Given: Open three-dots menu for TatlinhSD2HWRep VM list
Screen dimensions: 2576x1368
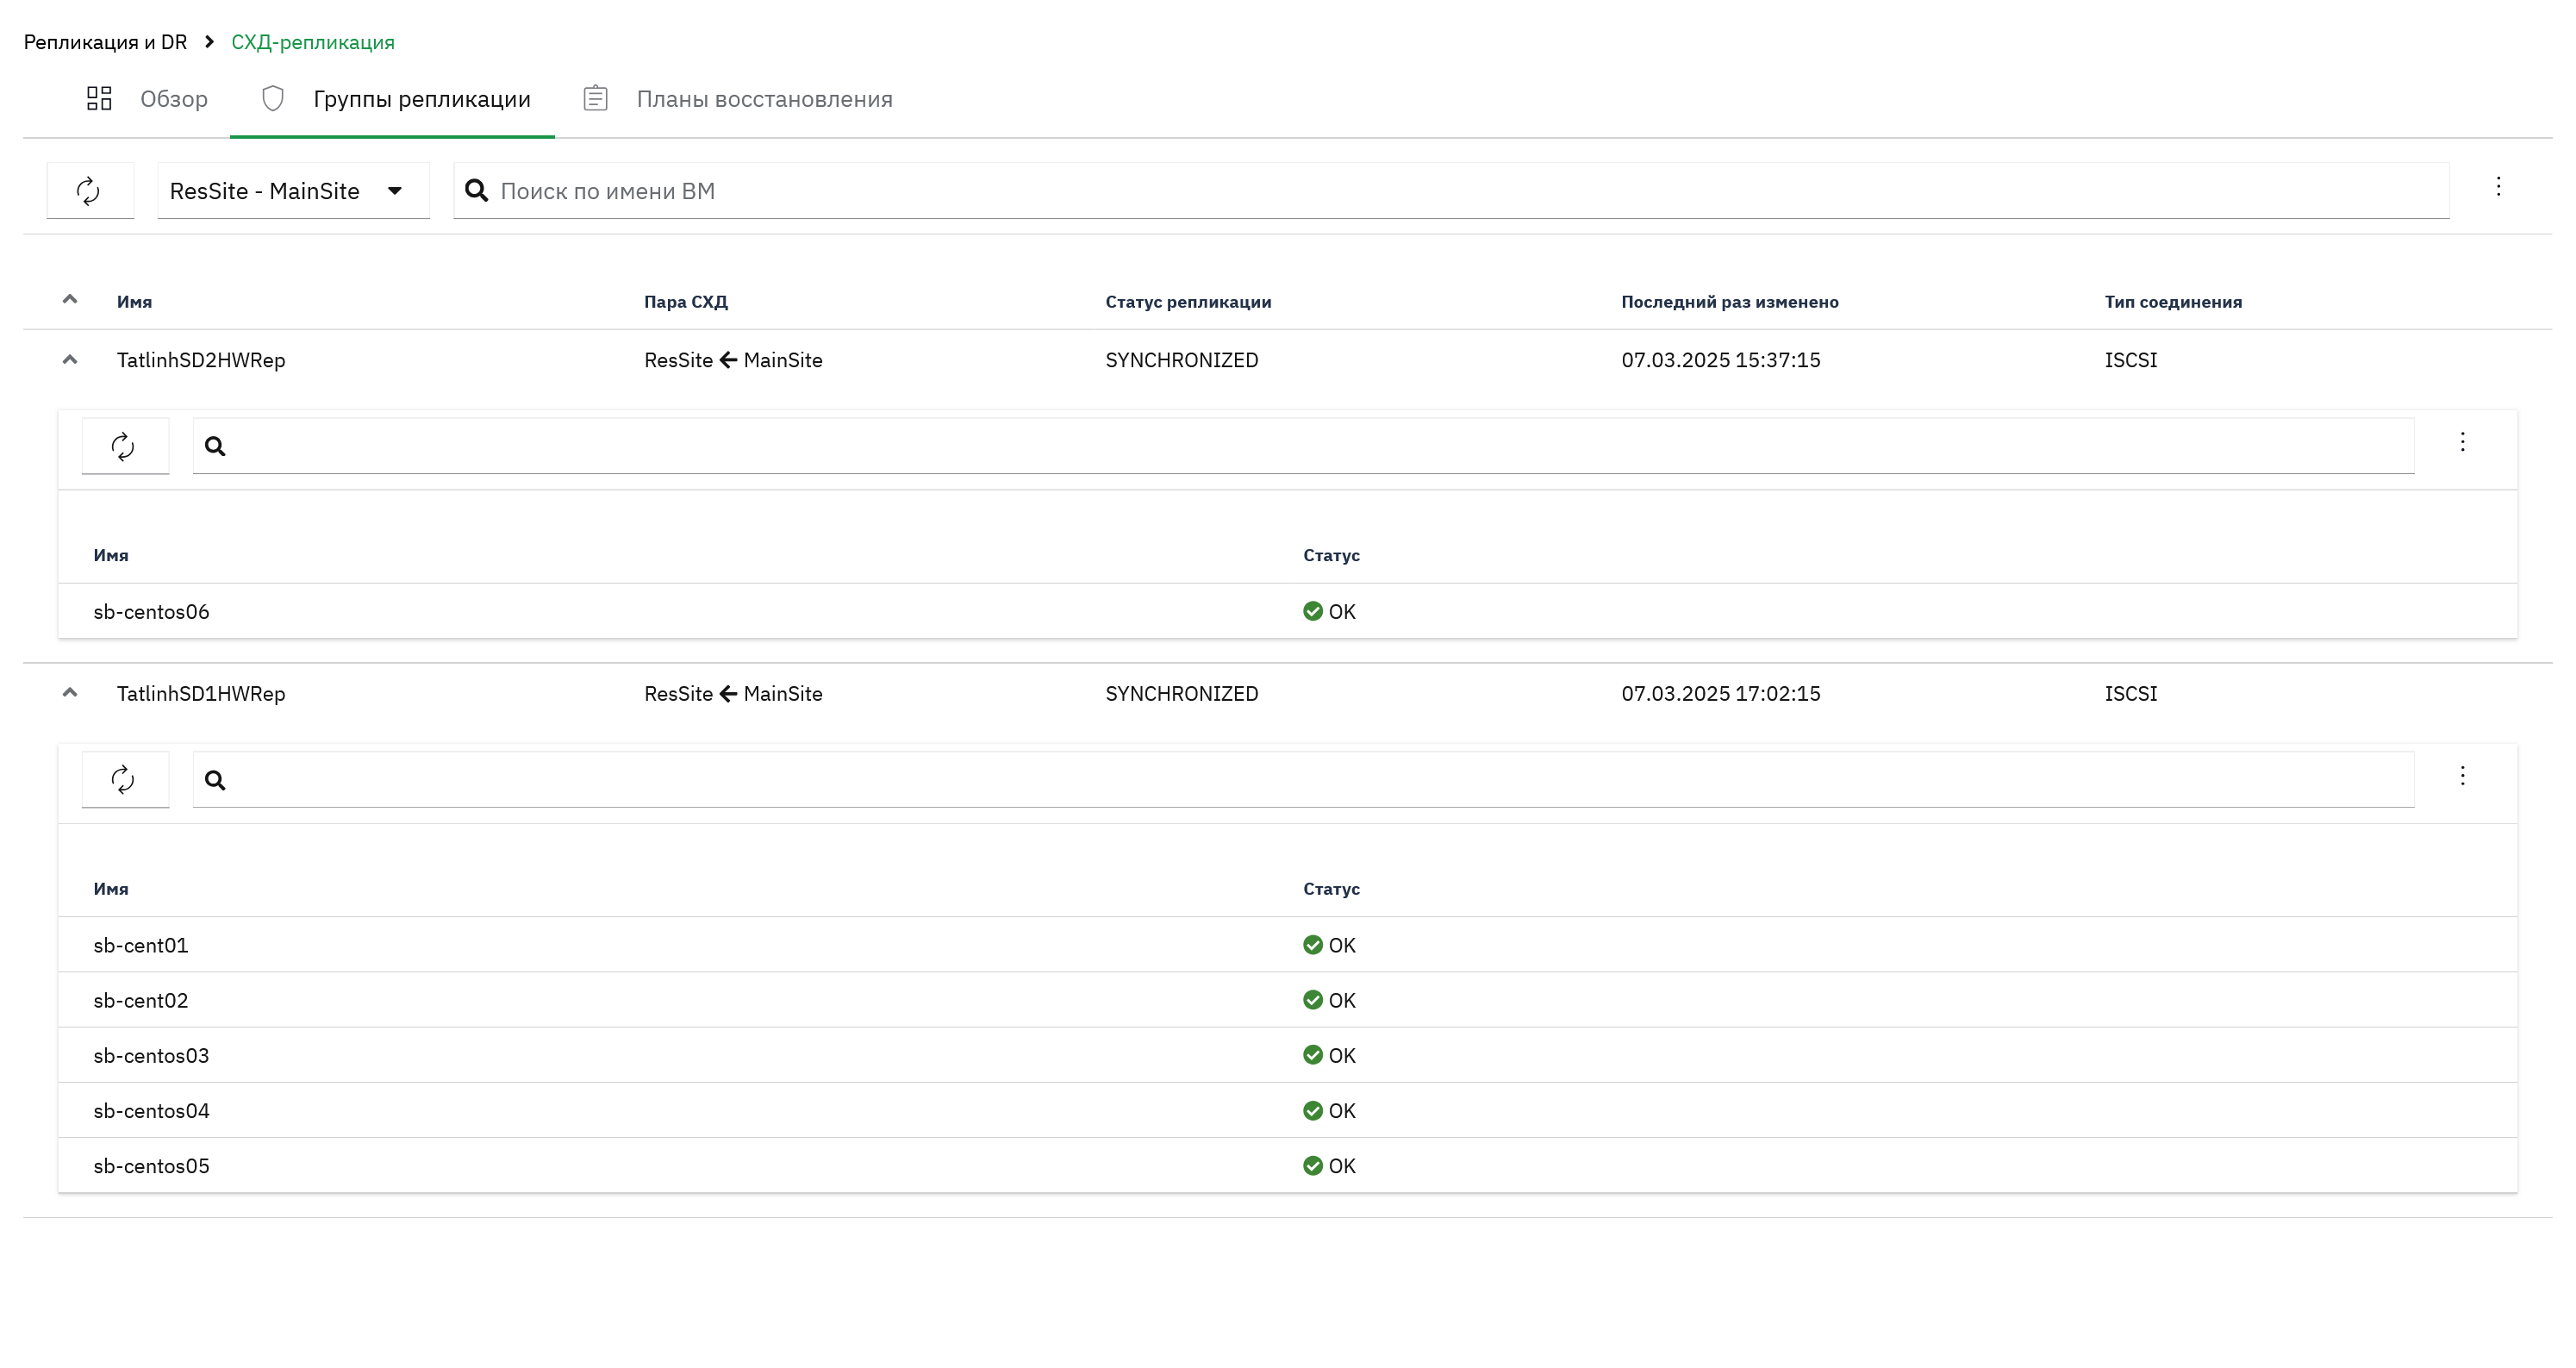Looking at the screenshot, I should [x=2462, y=442].
